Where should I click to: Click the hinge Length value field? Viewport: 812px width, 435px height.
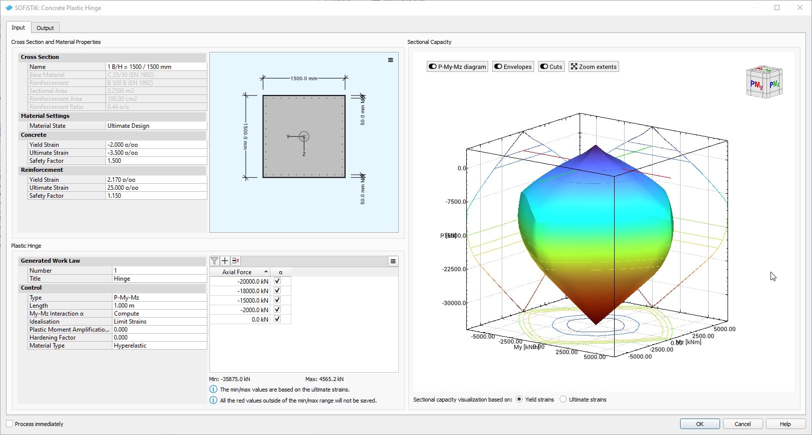click(159, 306)
